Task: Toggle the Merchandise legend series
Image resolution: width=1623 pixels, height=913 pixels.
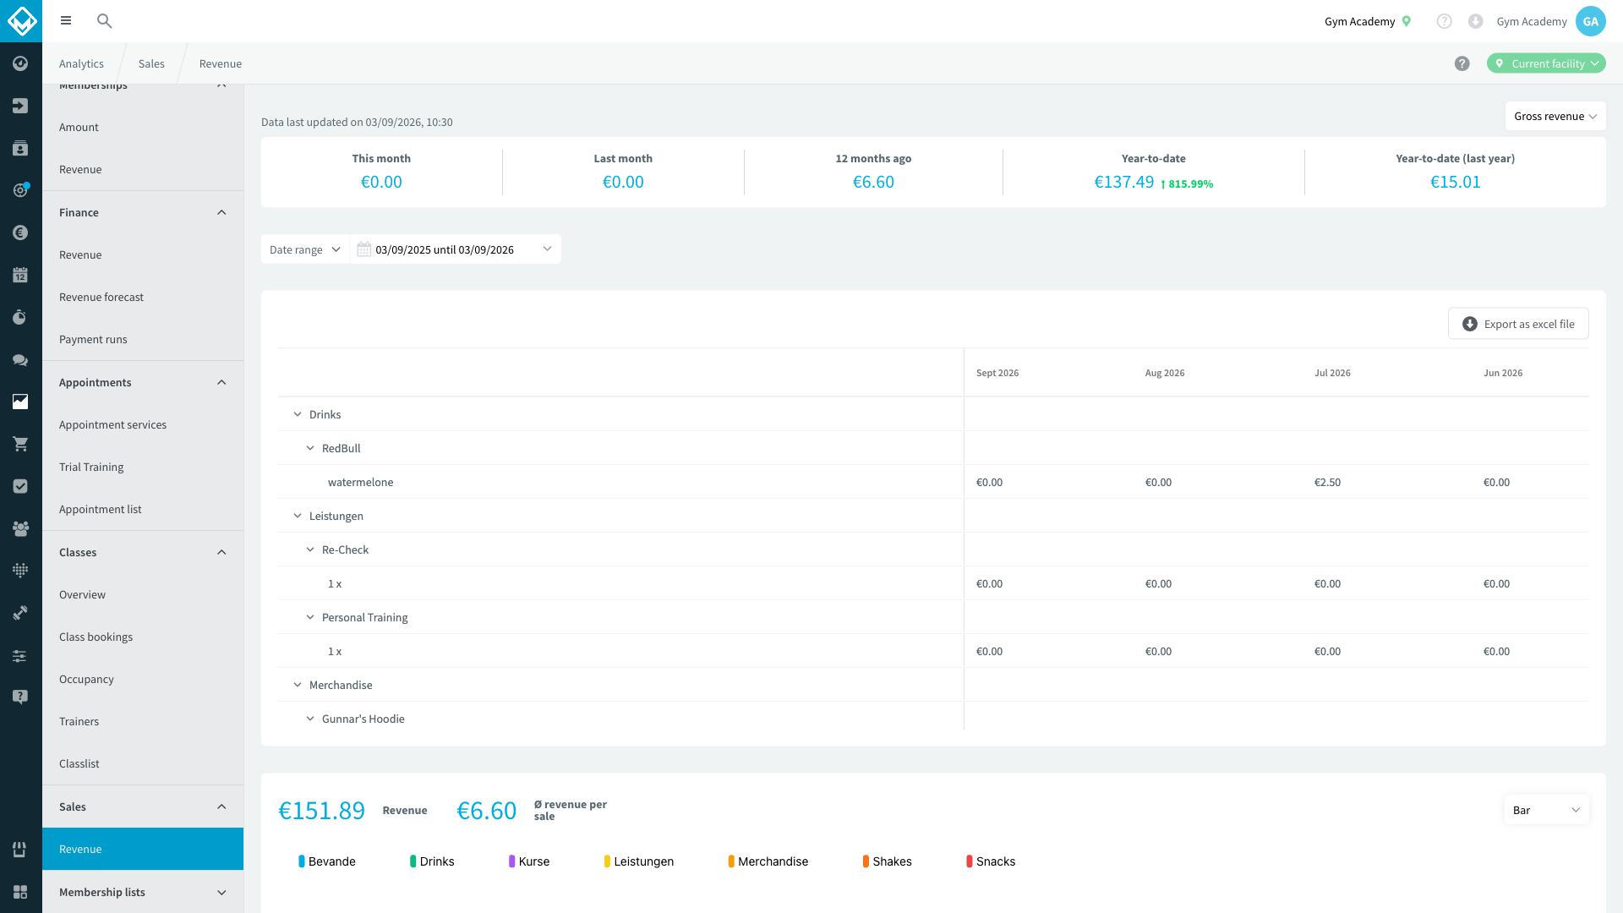Action: [768, 861]
